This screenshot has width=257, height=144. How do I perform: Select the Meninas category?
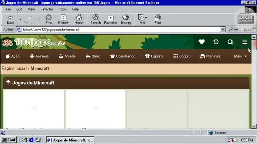(210, 56)
